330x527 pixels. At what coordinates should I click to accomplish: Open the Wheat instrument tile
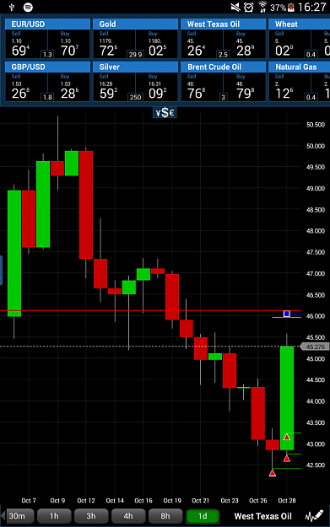(x=299, y=39)
